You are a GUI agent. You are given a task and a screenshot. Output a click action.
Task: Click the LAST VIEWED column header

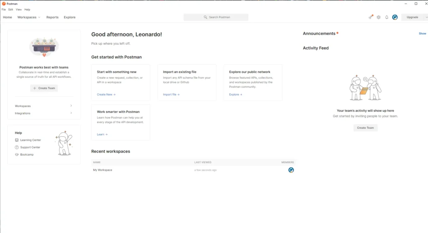[x=203, y=162]
